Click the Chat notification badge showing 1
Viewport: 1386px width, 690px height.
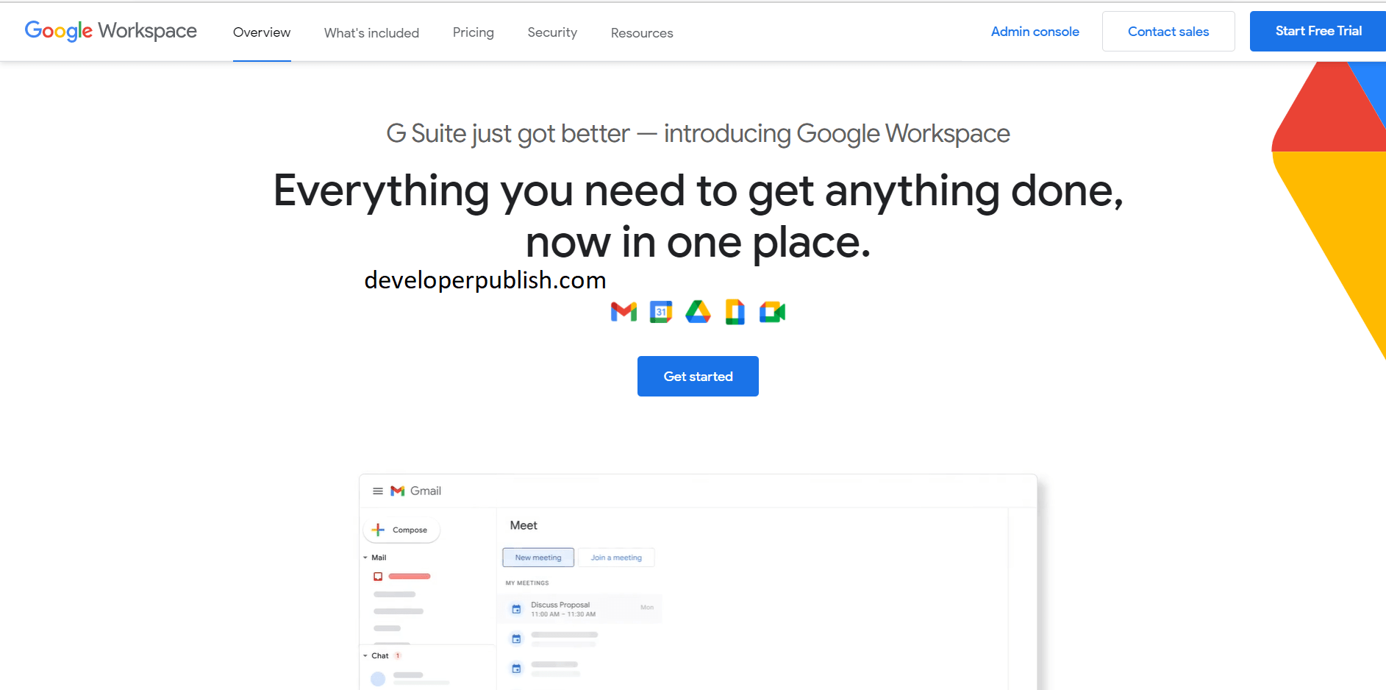pos(398,655)
